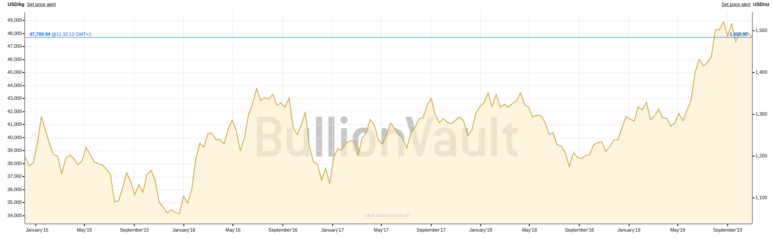Click the May'16 axis label
The image size is (772, 238).
coord(233,230)
